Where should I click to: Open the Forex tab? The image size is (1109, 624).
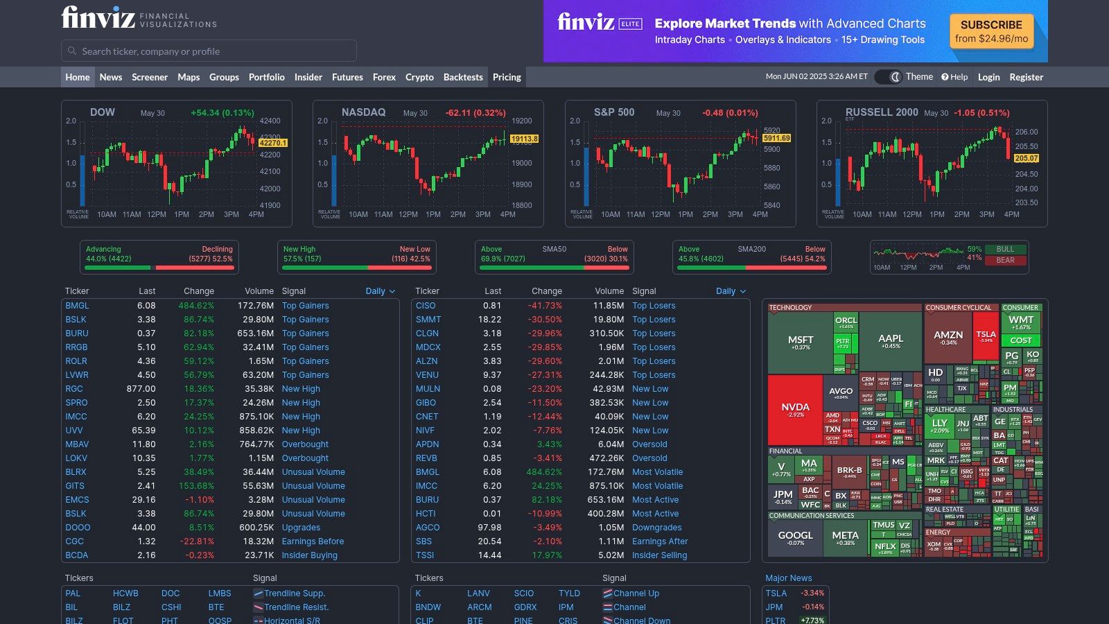pyautogui.click(x=384, y=77)
